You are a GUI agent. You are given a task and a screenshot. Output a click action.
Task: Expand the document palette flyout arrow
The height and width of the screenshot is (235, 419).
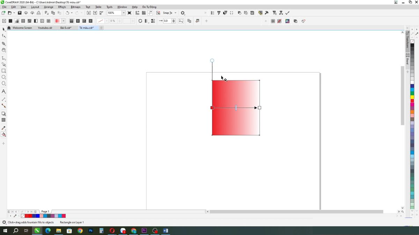[10, 216]
